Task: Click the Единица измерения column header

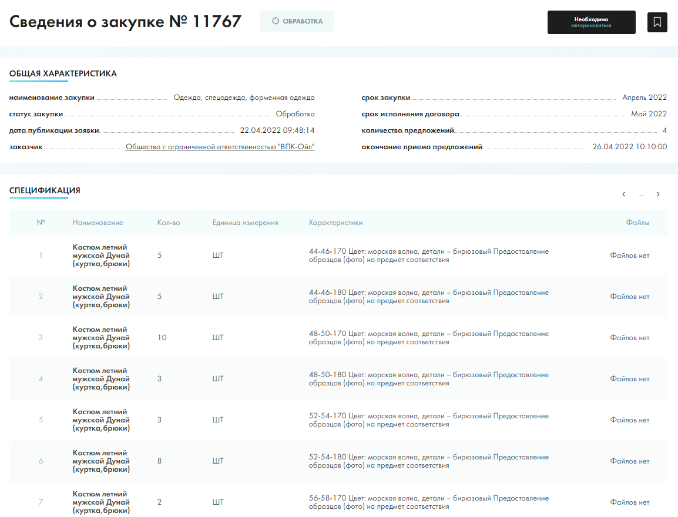Action: 245,223
